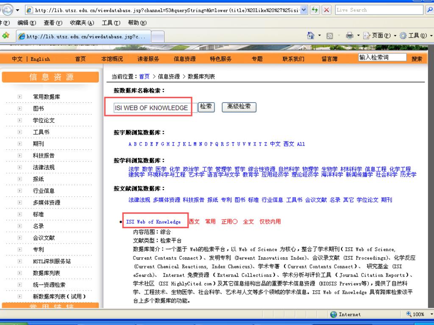This screenshot has width=434, height=325.
Task: Click the 输入检索词 site search field
Action: [x=382, y=58]
